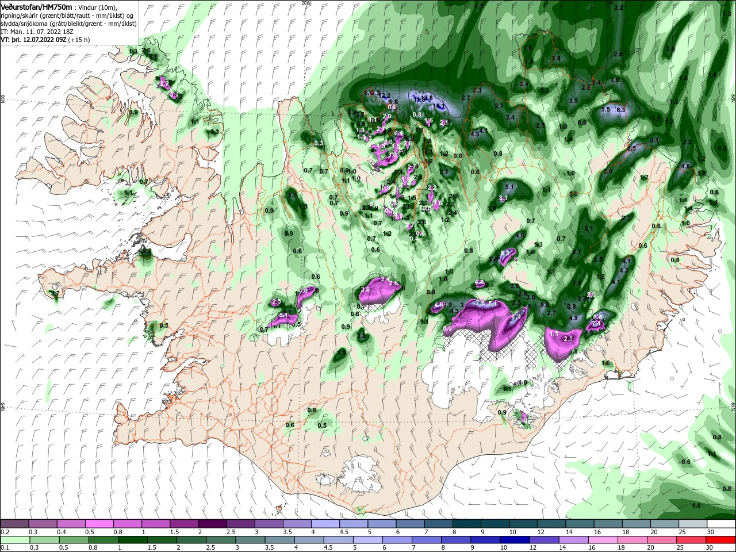Select the mauve 0.3–0.4 swatch in upper legend row

point(43,524)
